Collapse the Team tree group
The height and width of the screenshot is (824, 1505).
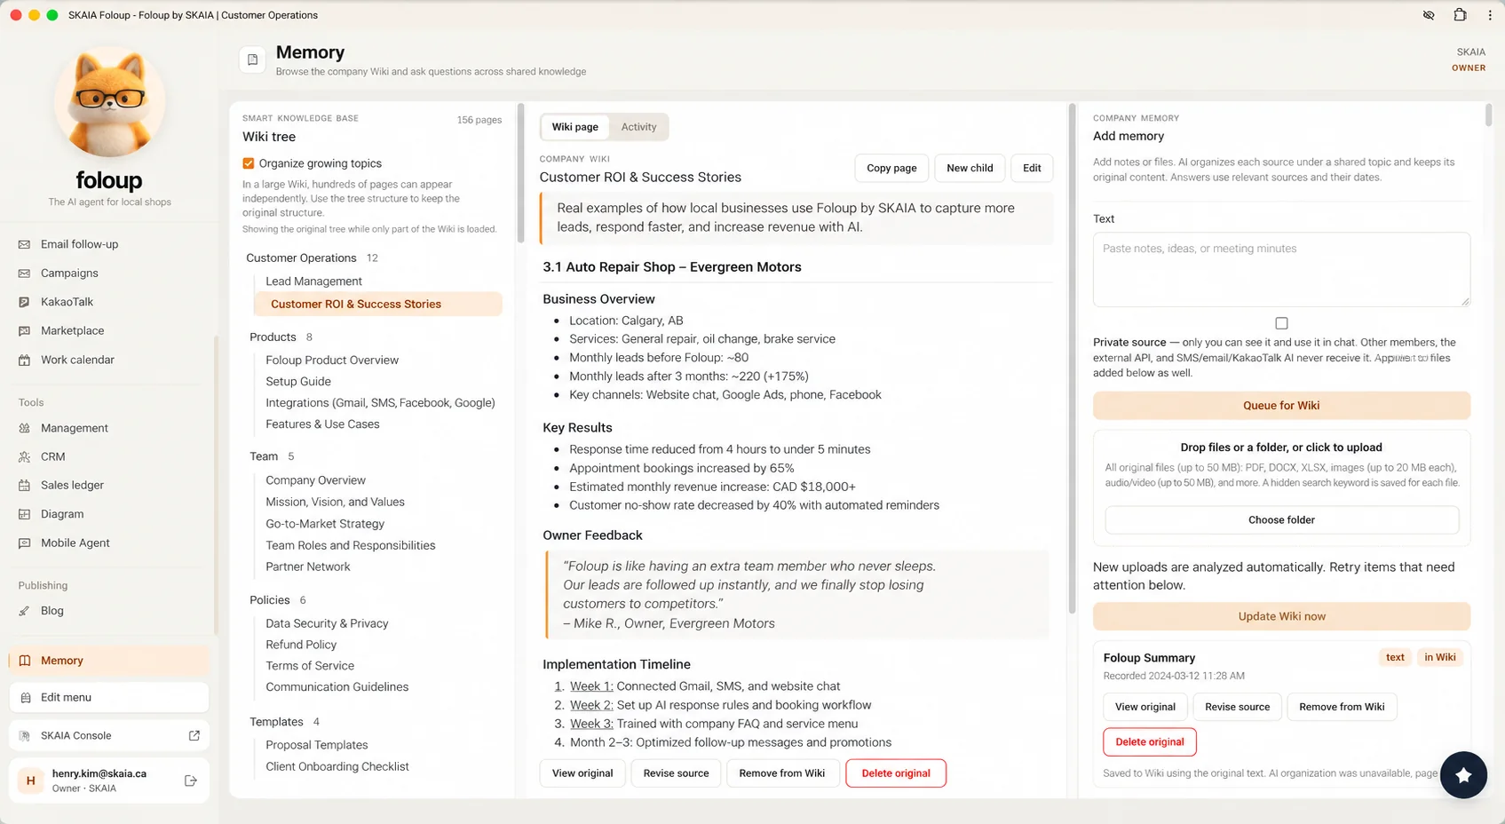[x=264, y=456]
